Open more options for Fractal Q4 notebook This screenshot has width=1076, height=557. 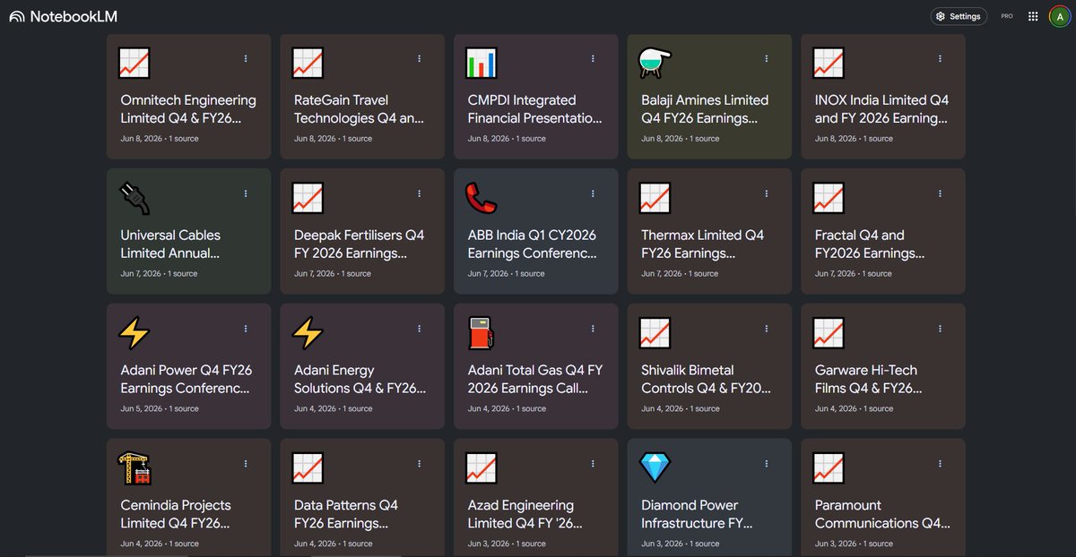click(940, 193)
